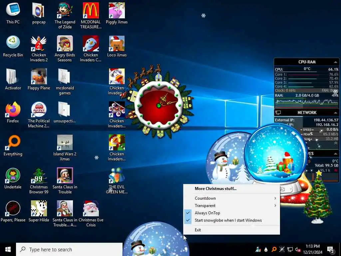
Task: Click the water drop tray icon
Action: [266, 249]
